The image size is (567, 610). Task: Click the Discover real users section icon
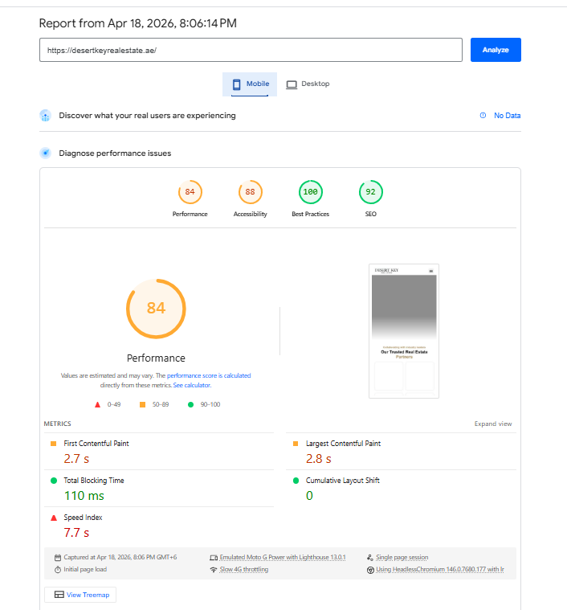tap(46, 116)
